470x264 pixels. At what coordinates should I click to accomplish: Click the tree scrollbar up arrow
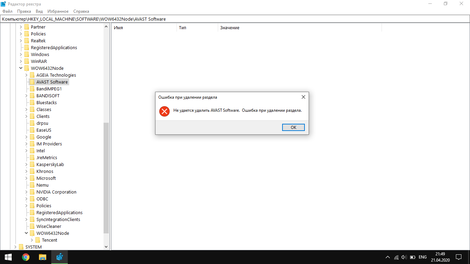click(x=106, y=27)
